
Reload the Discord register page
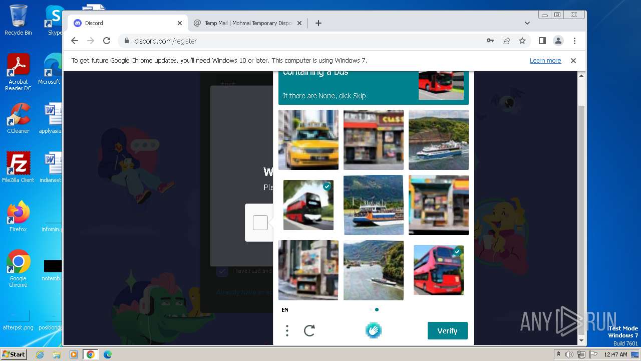pos(107,41)
